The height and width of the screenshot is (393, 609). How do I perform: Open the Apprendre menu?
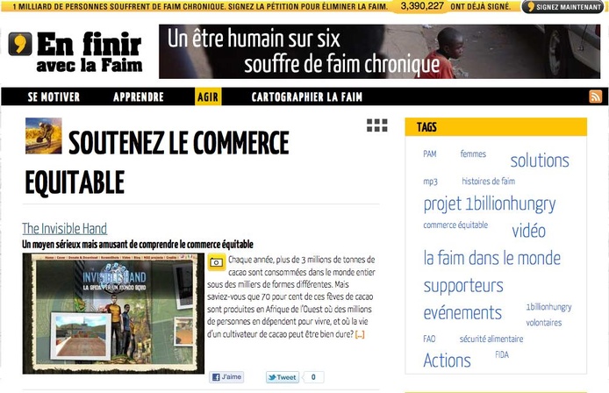tap(139, 97)
